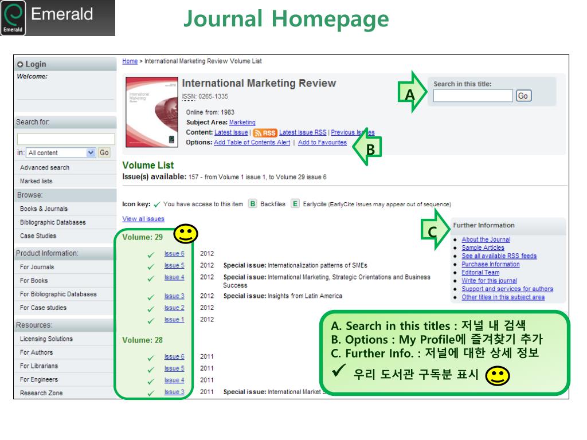Open Editorial Team link
587x440 pixels.
pos(480,272)
